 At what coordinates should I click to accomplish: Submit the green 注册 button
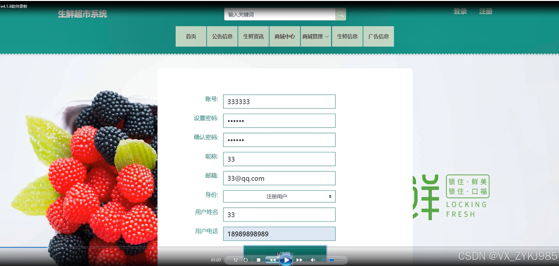[285, 253]
